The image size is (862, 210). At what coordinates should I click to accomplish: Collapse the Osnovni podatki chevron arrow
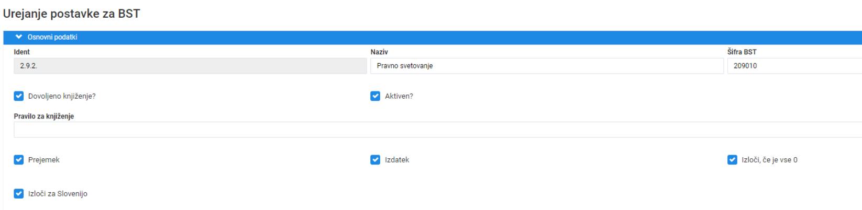19,37
